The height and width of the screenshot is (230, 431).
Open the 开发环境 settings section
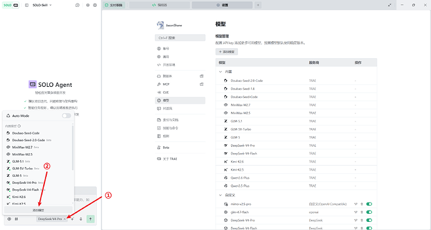pyautogui.click(x=180, y=65)
